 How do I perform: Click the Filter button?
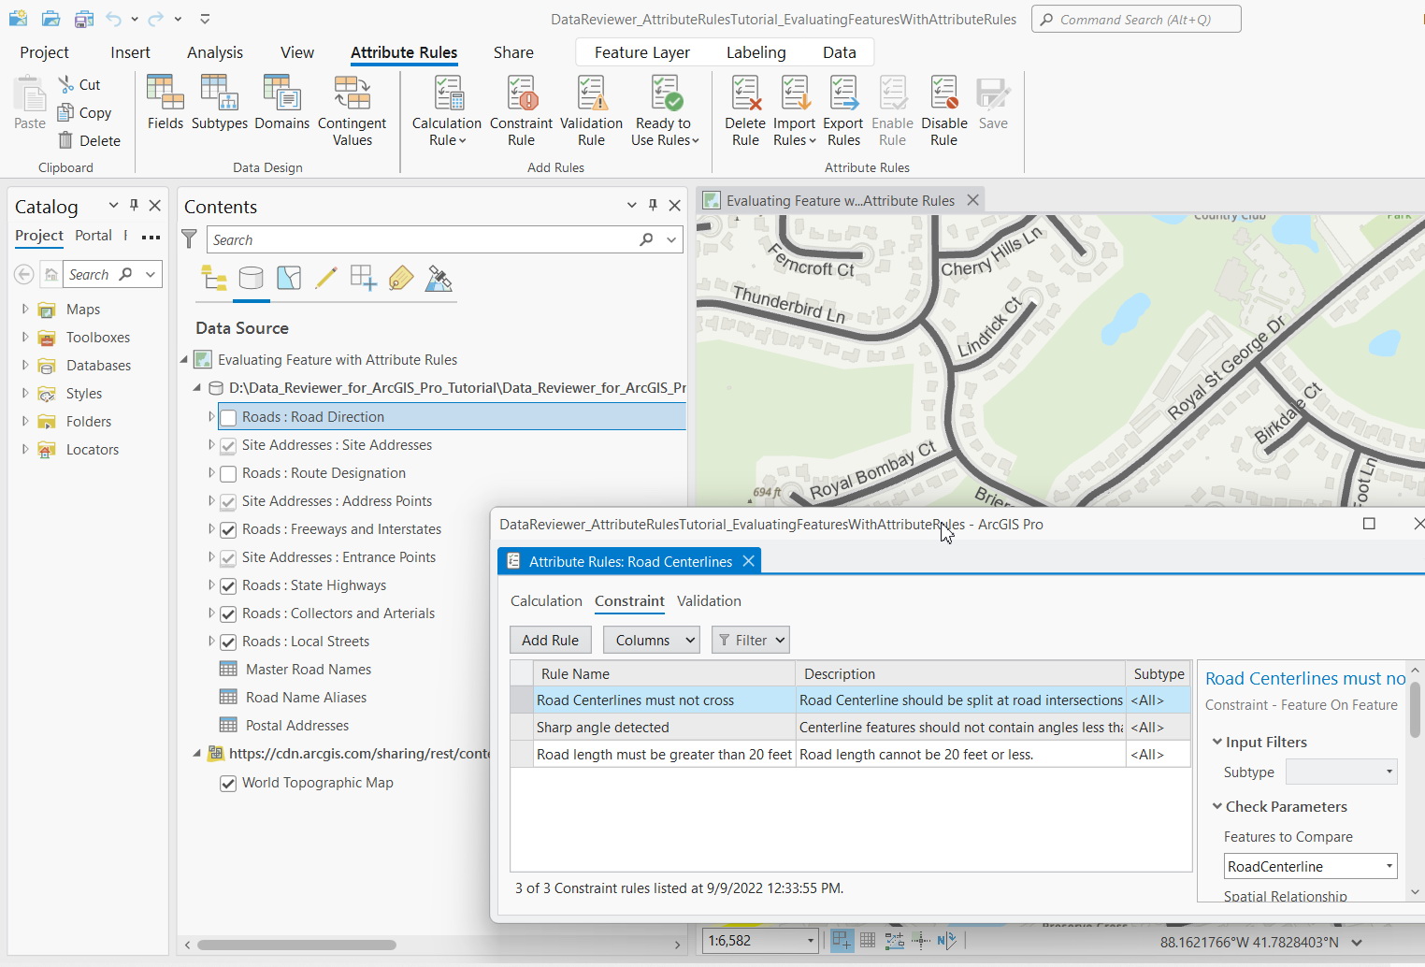(750, 641)
